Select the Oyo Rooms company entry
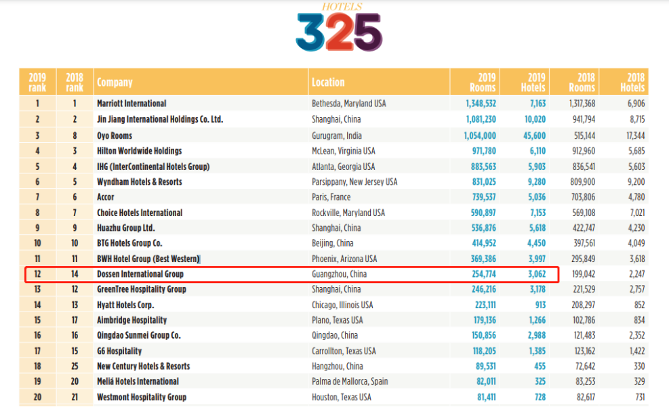The height and width of the screenshot is (407, 669). point(115,135)
